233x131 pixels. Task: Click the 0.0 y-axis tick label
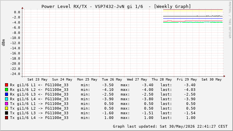[x=17, y=12]
